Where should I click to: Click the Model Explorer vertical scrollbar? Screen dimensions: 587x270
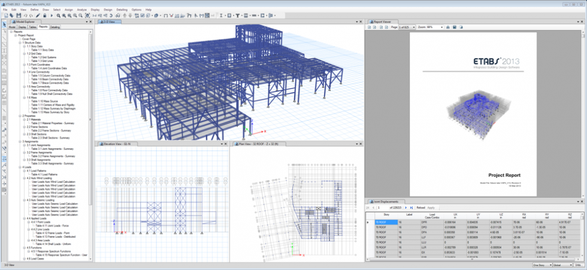tap(91, 119)
